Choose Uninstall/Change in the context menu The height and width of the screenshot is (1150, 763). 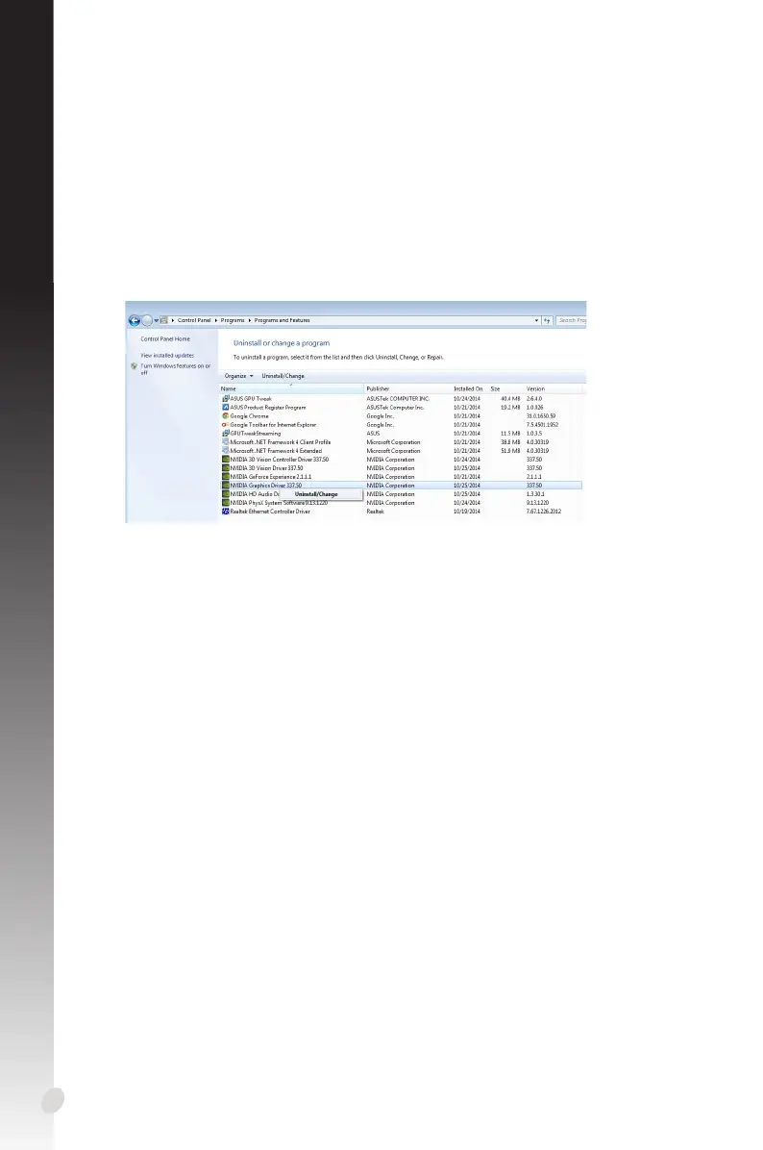(320, 495)
